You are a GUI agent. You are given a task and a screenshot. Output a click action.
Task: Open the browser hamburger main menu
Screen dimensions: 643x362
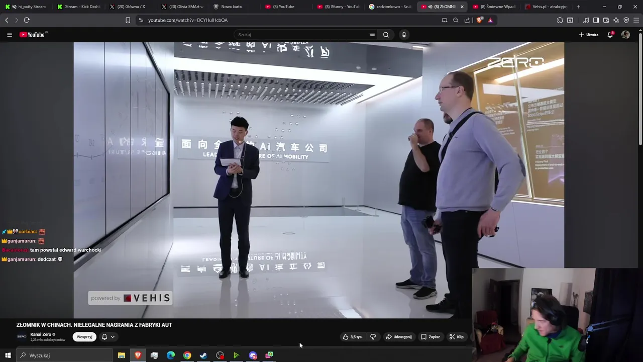point(636,20)
